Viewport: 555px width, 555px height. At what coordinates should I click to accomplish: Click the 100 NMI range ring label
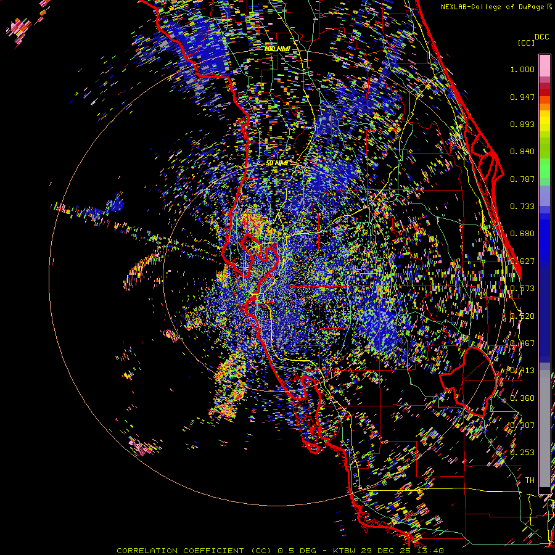coord(277,49)
